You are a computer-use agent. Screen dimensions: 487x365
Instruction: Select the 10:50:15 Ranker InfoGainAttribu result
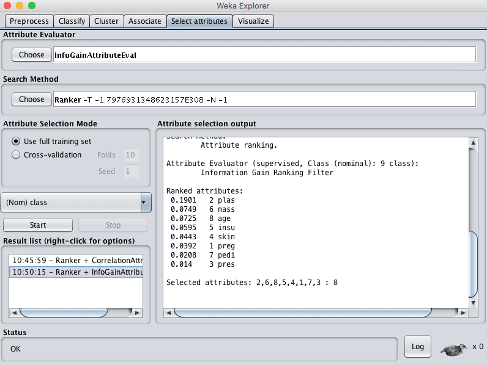(x=76, y=272)
